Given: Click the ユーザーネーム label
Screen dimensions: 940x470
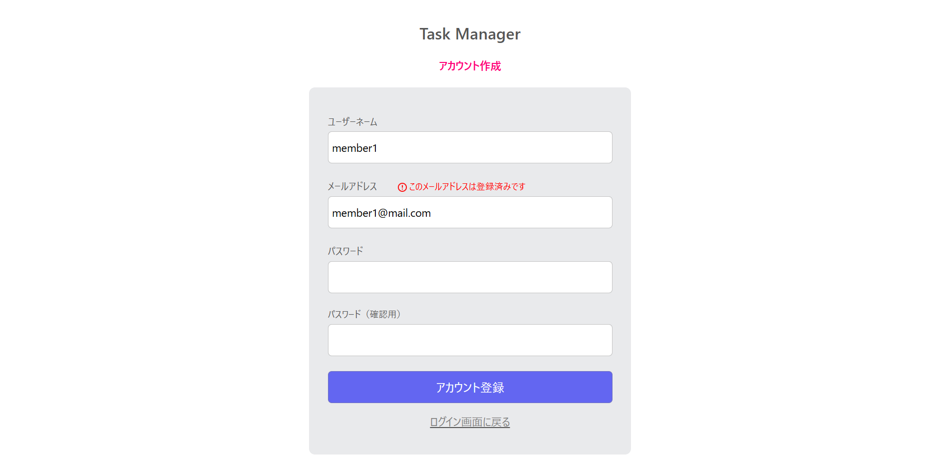Looking at the screenshot, I should [x=352, y=122].
